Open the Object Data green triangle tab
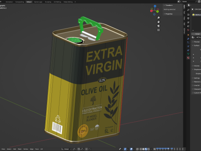Image resolution: width=201 pixels, height=151 pixels. pos(188,54)
